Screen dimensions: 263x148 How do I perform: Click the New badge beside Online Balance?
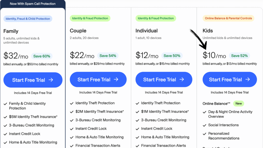(x=239, y=104)
